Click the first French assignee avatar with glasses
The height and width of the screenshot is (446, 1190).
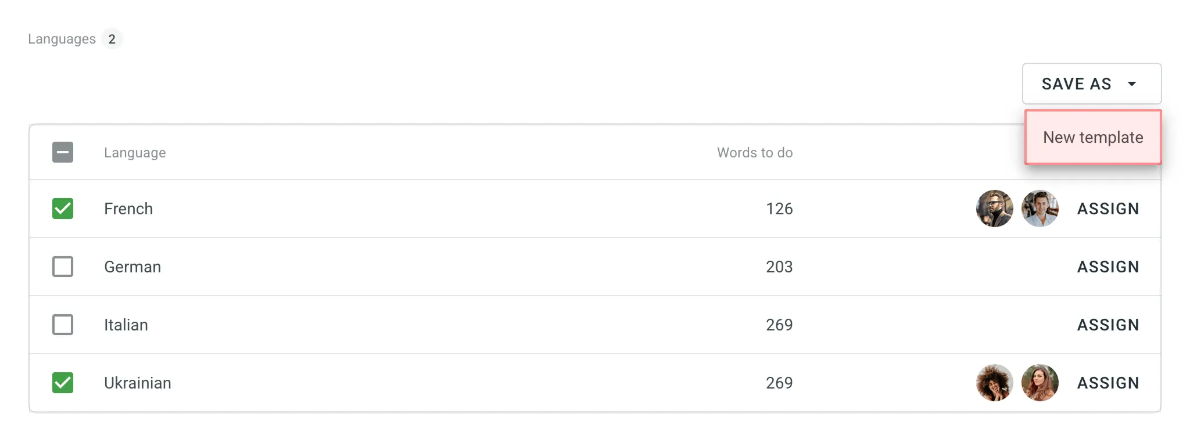[994, 208]
